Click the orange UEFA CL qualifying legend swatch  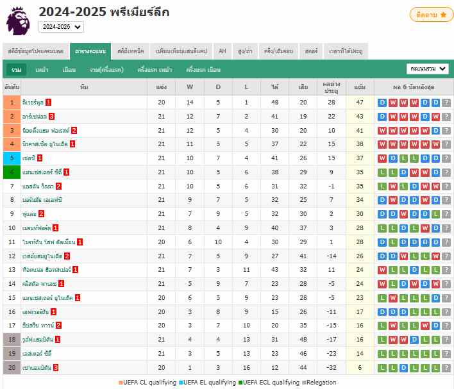pos(120,383)
